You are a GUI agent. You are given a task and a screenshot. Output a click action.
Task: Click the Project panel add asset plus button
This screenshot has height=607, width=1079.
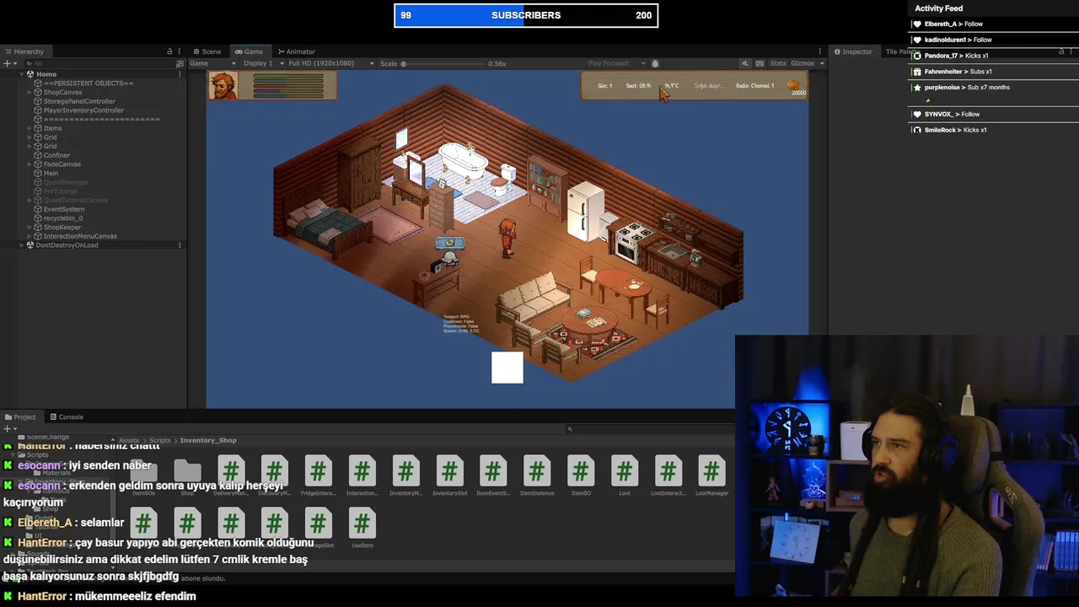[x=7, y=428]
